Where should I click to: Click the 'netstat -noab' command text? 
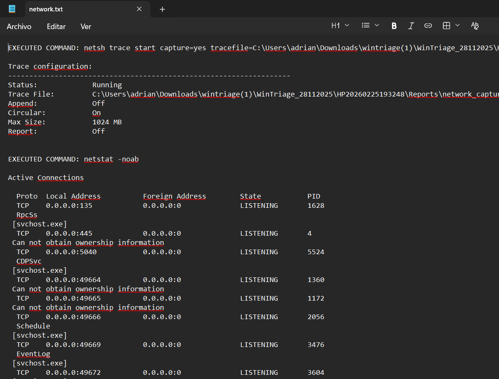pyautogui.click(x=111, y=159)
